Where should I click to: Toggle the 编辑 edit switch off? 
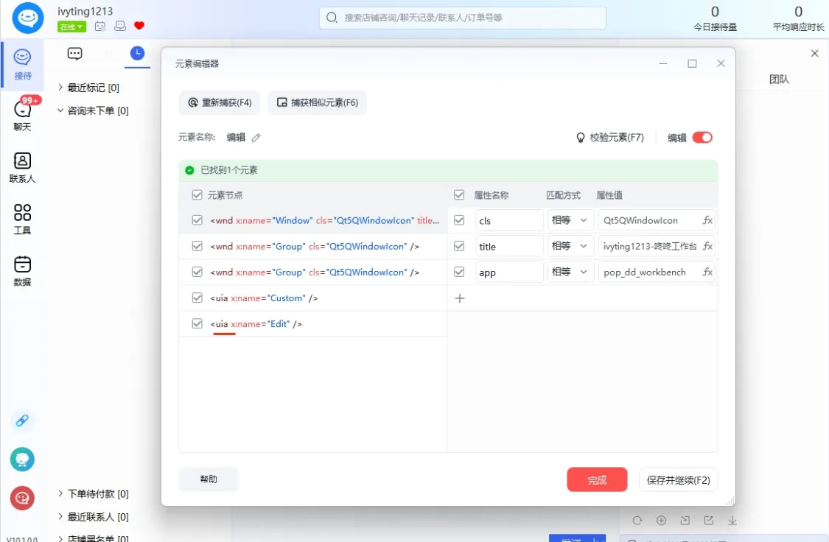tap(702, 138)
